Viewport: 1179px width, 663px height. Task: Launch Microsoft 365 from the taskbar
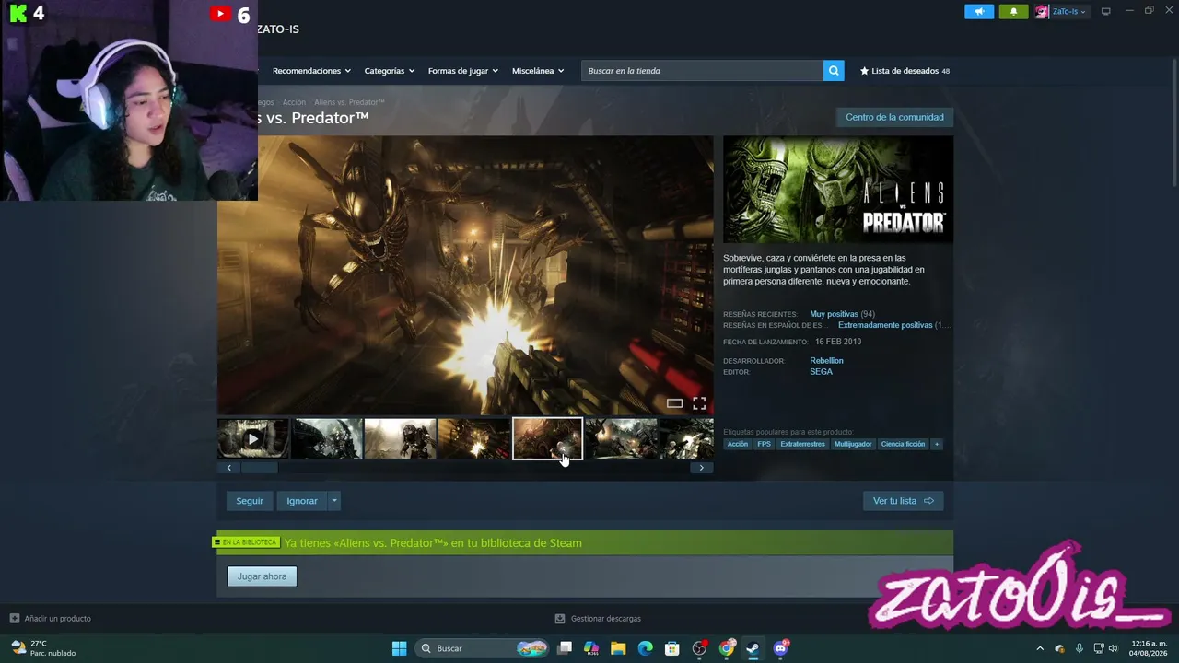[591, 648]
